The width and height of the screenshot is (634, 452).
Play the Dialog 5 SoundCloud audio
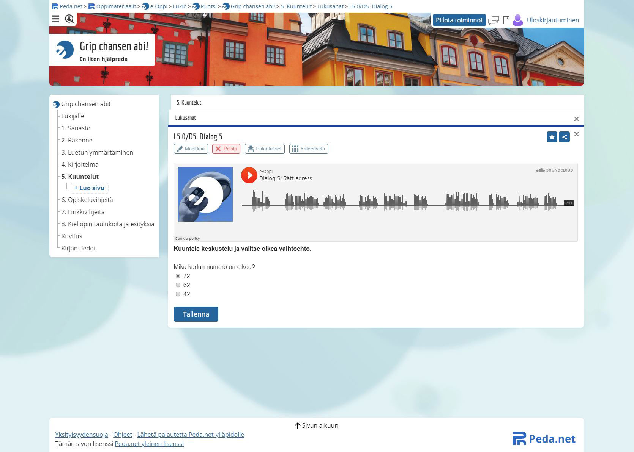click(x=249, y=175)
